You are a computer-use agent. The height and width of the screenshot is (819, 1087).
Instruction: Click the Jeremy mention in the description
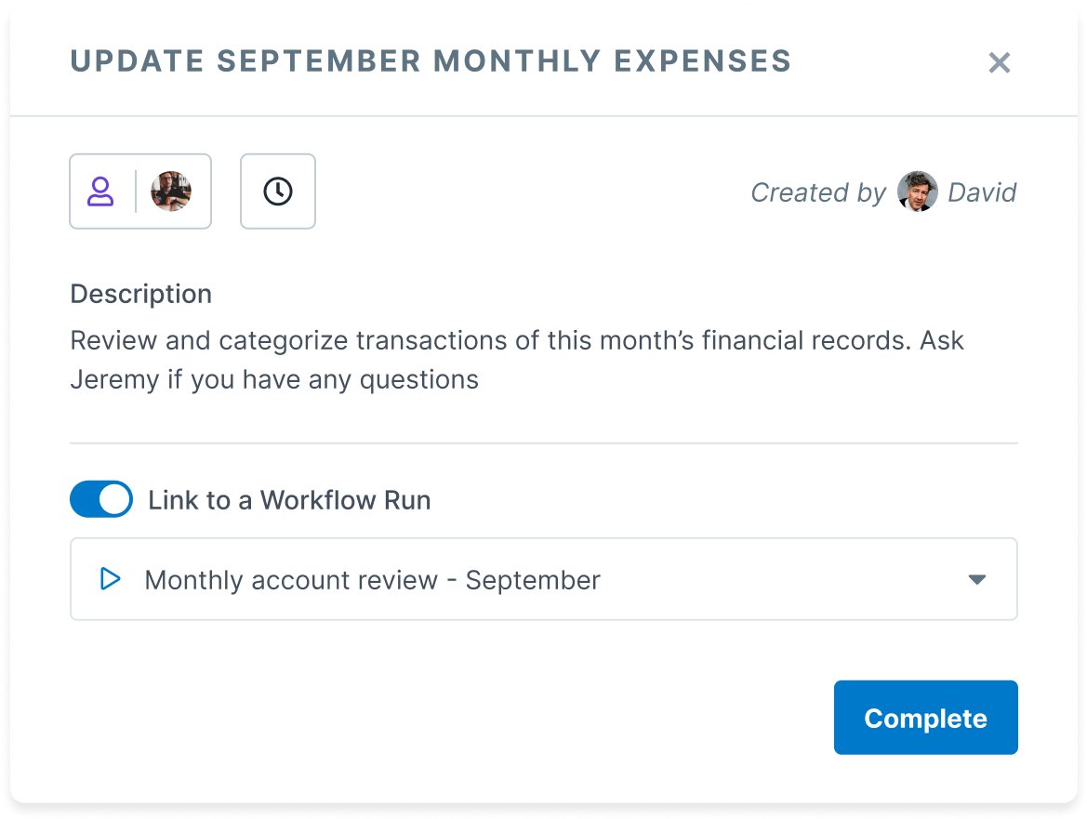point(114,379)
